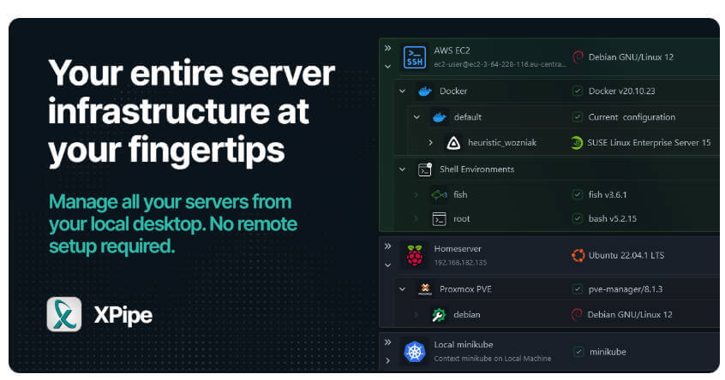Click double-arrow on Homeserver entry
The width and height of the screenshot is (725, 380).
coord(387,246)
